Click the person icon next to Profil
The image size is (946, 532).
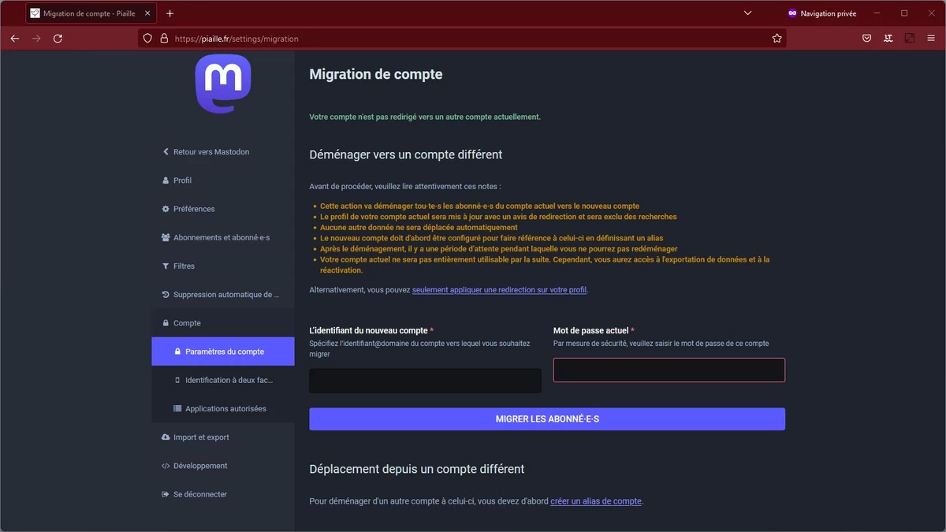click(x=166, y=180)
